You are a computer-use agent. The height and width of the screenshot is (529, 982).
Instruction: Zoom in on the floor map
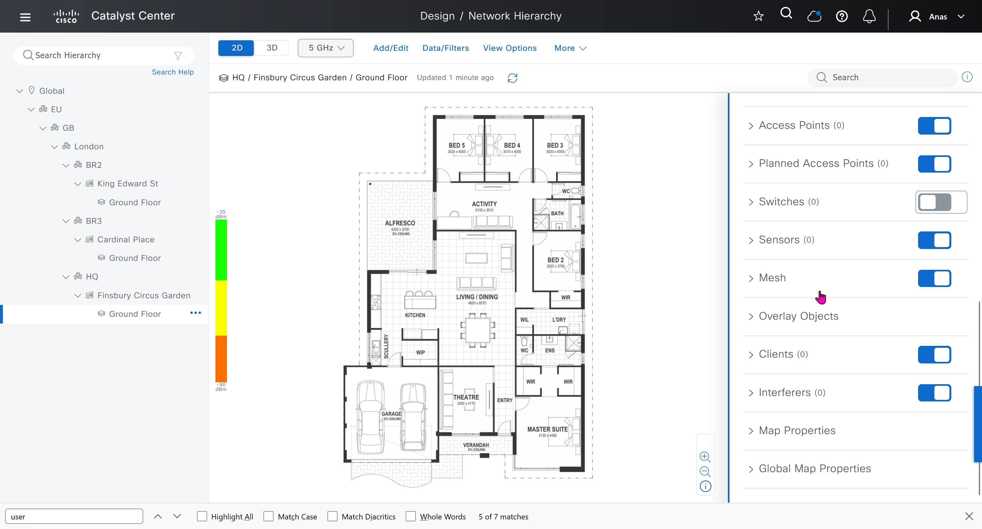705,456
